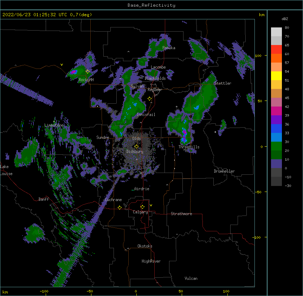Click the Calgary label
Image resolution: width=303 pixels, height=296 pixels.
coord(140,212)
